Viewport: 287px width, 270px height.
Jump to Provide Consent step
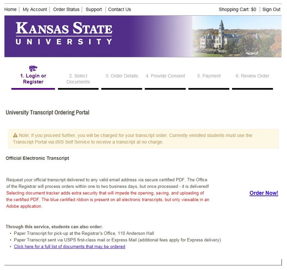pos(165,76)
